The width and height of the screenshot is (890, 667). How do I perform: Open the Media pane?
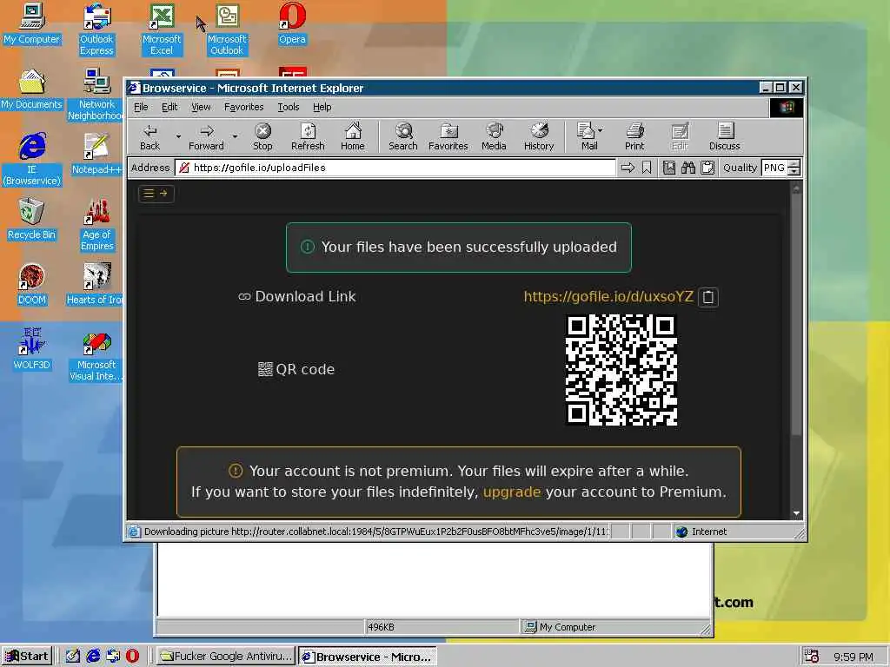(x=494, y=137)
